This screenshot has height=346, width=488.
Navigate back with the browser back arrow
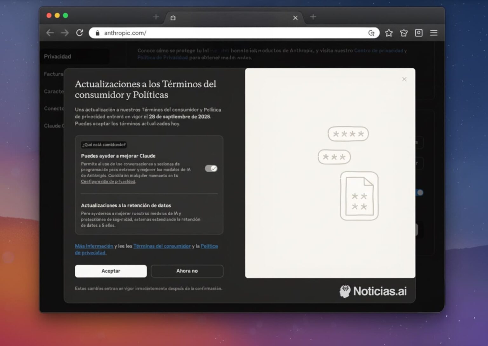[50, 33]
